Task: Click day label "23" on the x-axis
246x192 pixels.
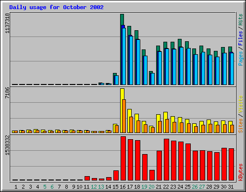Action: [173, 187]
